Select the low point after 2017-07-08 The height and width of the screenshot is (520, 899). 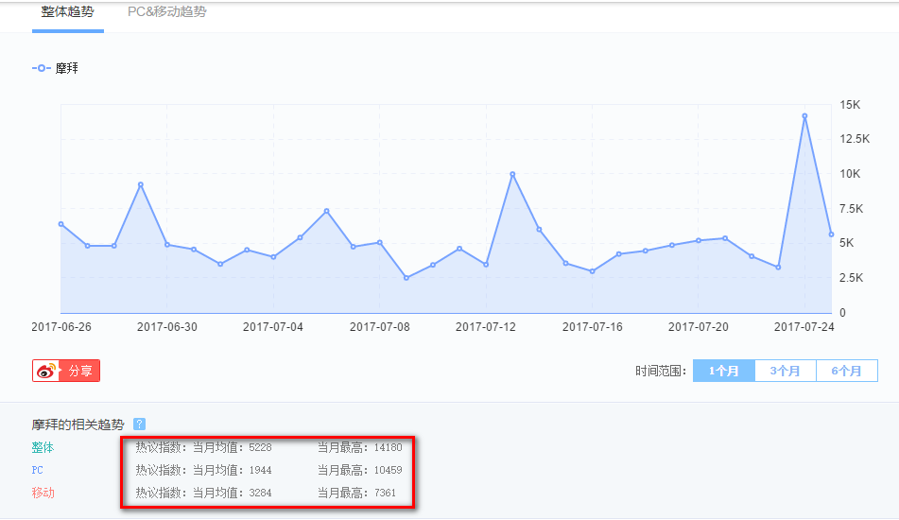[406, 278]
